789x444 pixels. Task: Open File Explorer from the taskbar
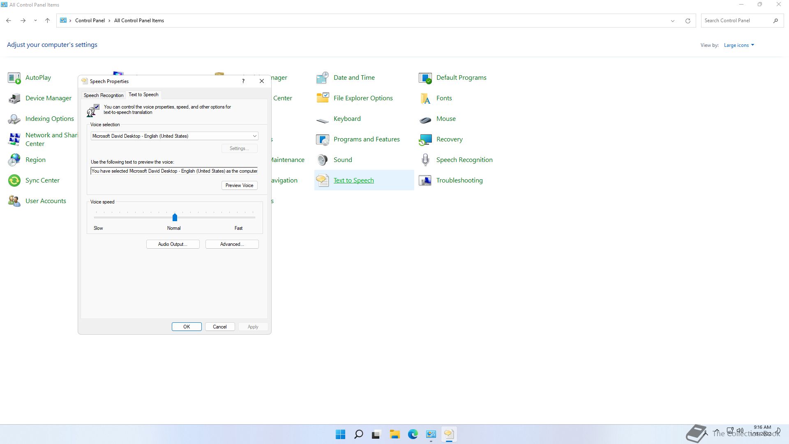click(x=394, y=434)
